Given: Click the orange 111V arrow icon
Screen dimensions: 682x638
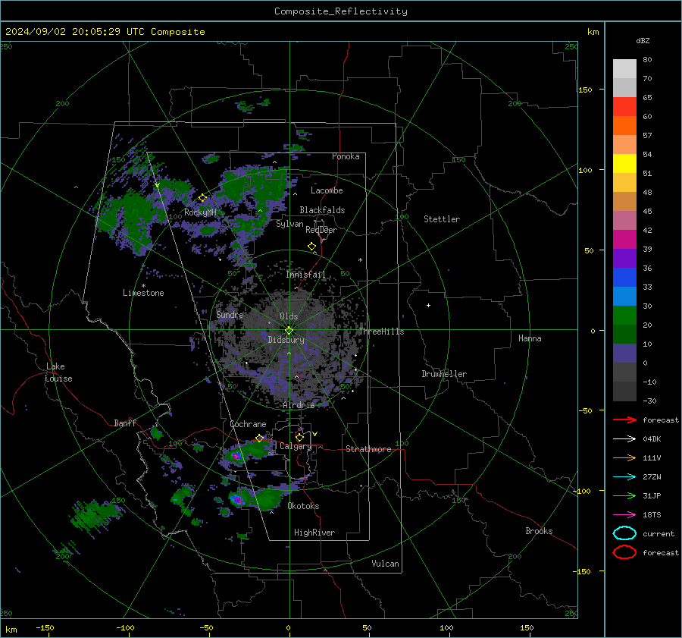Looking at the screenshot, I should [x=624, y=457].
